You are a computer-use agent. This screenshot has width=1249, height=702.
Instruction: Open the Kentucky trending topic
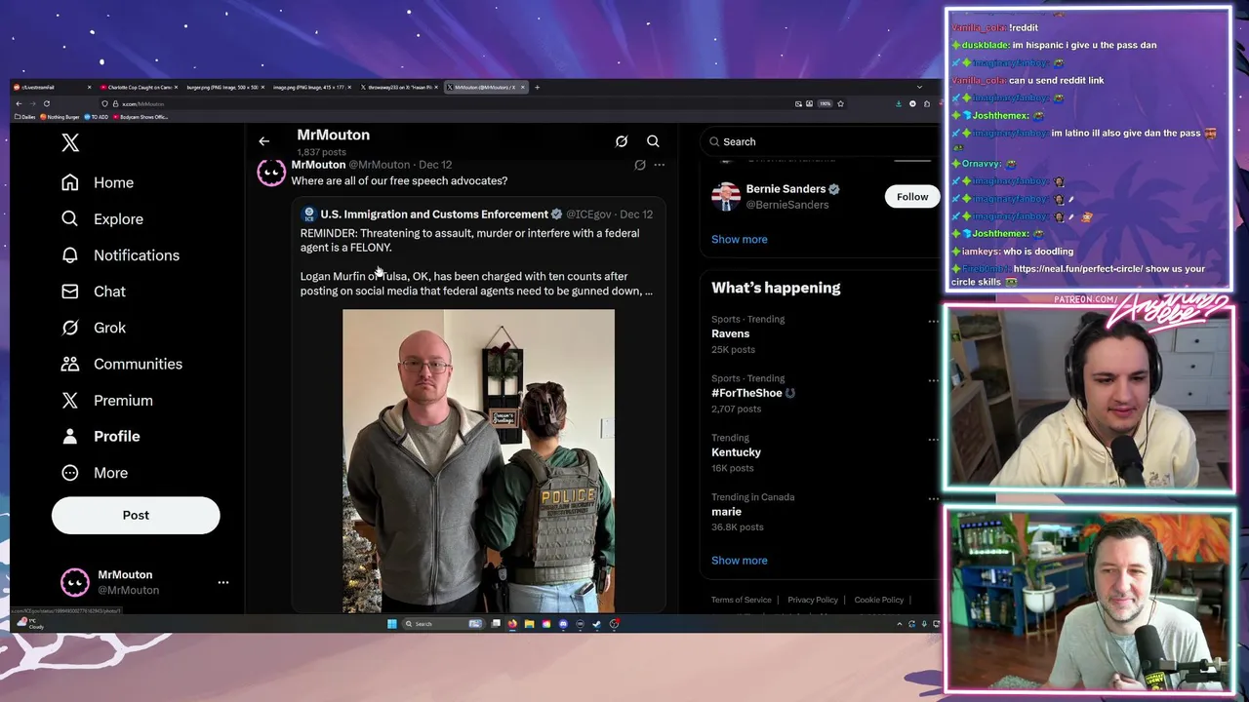[x=736, y=452]
